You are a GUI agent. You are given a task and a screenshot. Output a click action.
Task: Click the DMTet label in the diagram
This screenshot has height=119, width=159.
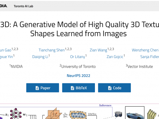coord(92,114)
